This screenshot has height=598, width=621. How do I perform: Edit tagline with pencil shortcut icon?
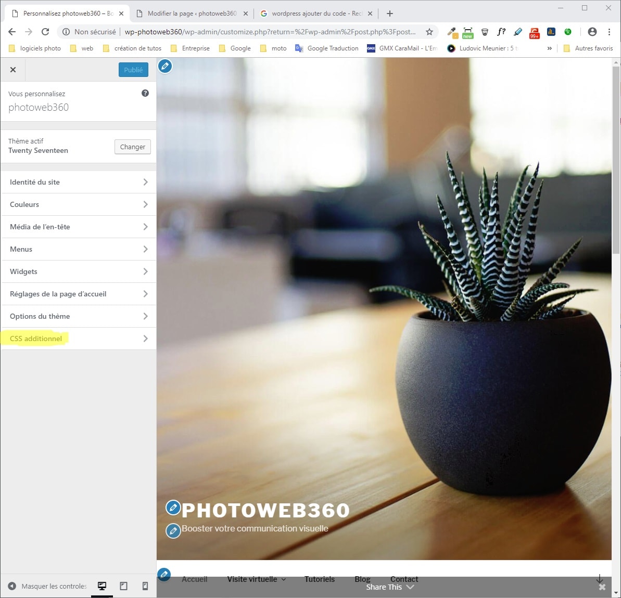[x=173, y=531]
